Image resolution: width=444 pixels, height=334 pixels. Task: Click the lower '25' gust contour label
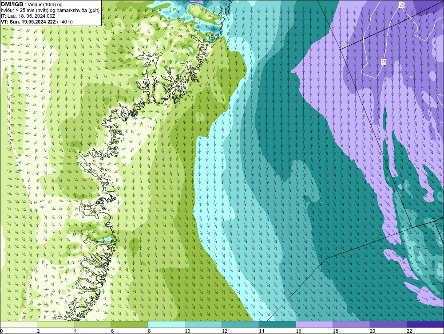pos(384,62)
